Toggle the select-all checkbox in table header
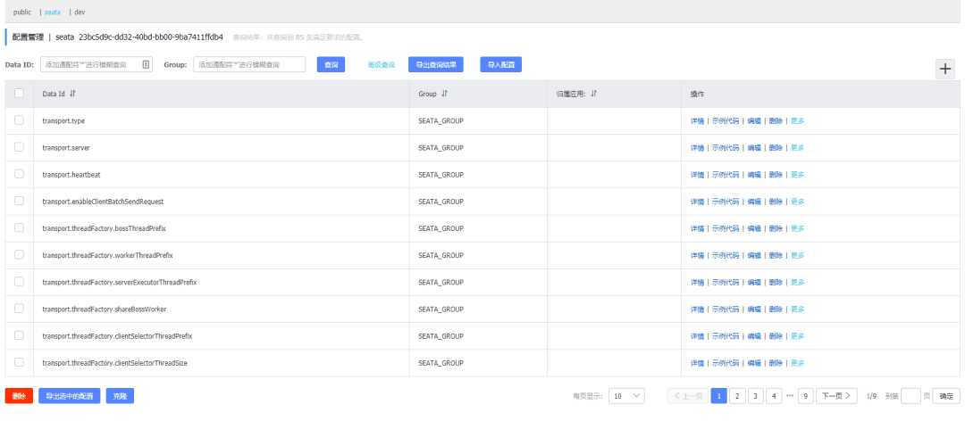 19,94
